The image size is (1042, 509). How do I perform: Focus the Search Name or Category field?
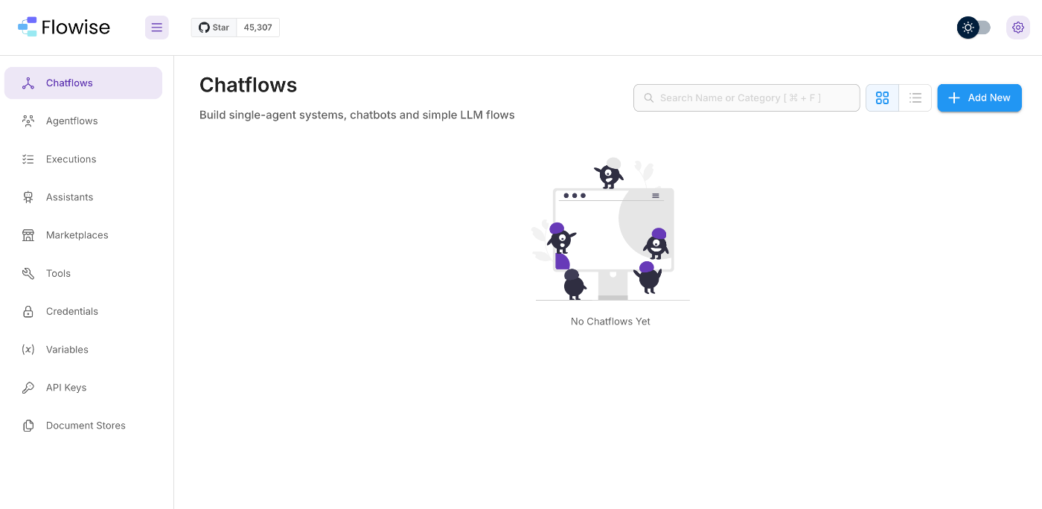click(x=747, y=97)
